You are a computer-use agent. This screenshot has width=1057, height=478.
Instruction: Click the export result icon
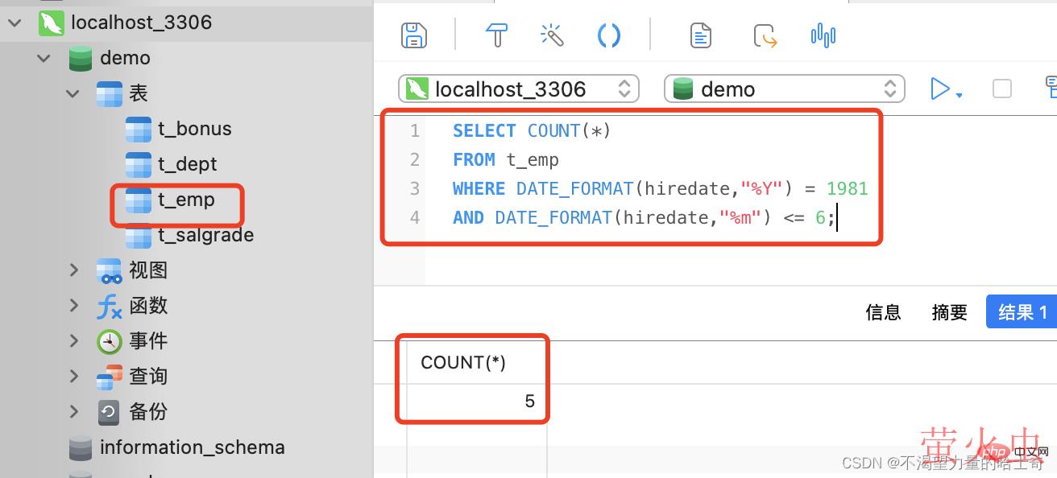point(765,36)
